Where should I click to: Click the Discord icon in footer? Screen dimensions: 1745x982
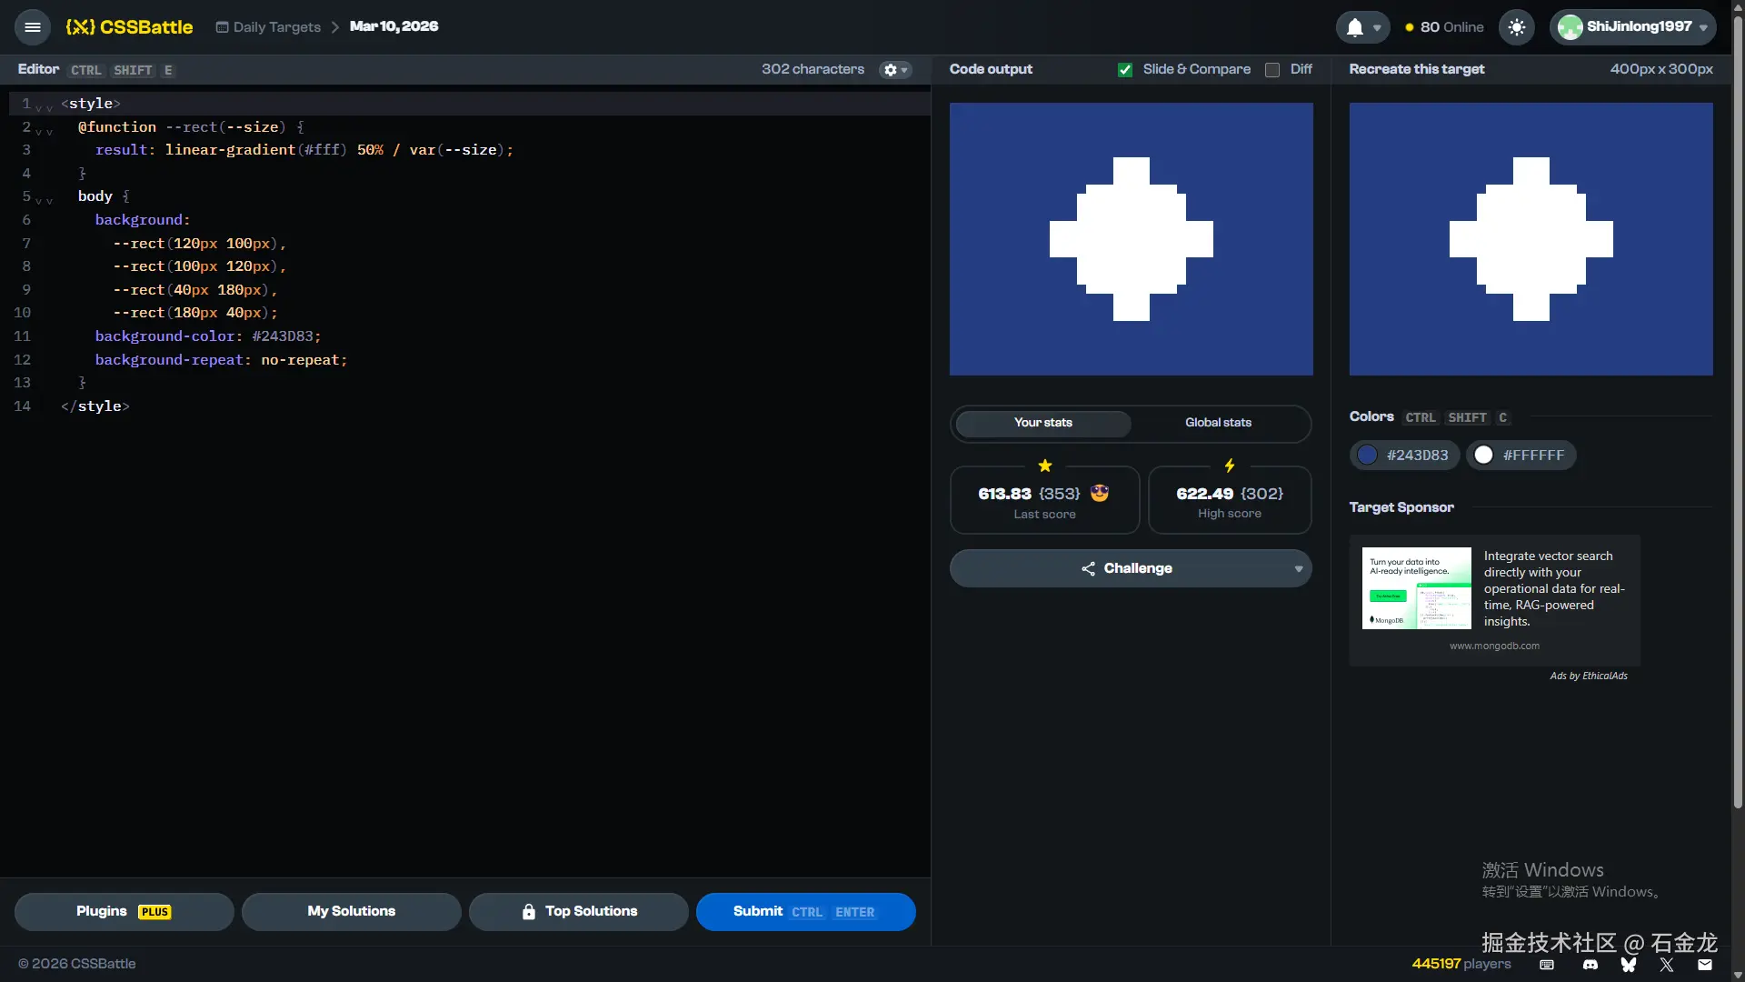pos(1590,964)
